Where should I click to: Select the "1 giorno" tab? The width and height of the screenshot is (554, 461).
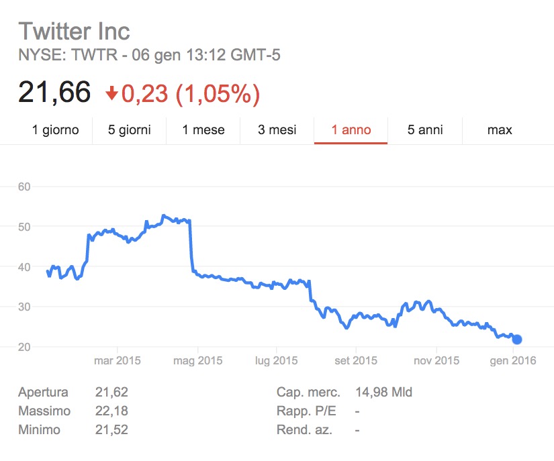tap(56, 130)
